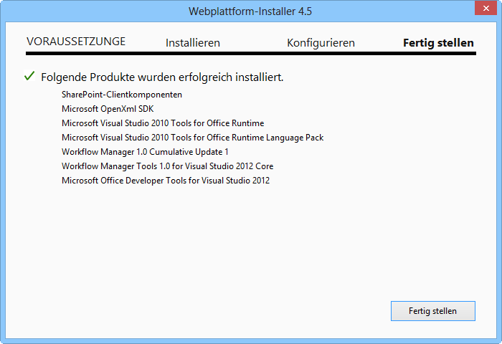The width and height of the screenshot is (502, 344).
Task: Click the green success checkmark icon
Action: 29,75
